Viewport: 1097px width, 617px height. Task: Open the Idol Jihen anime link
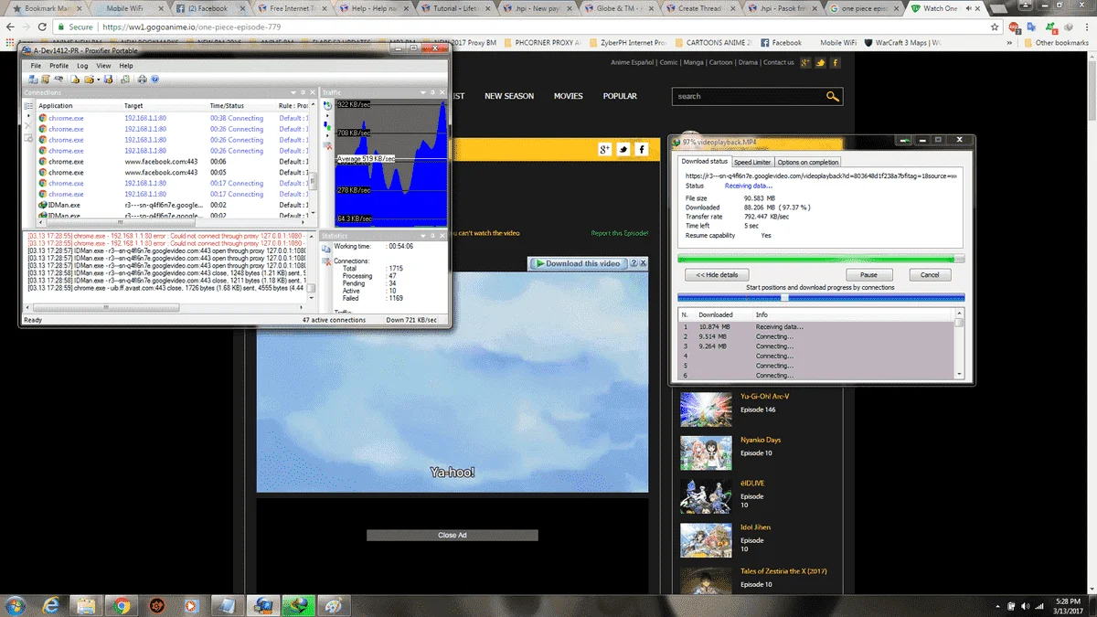coord(754,527)
